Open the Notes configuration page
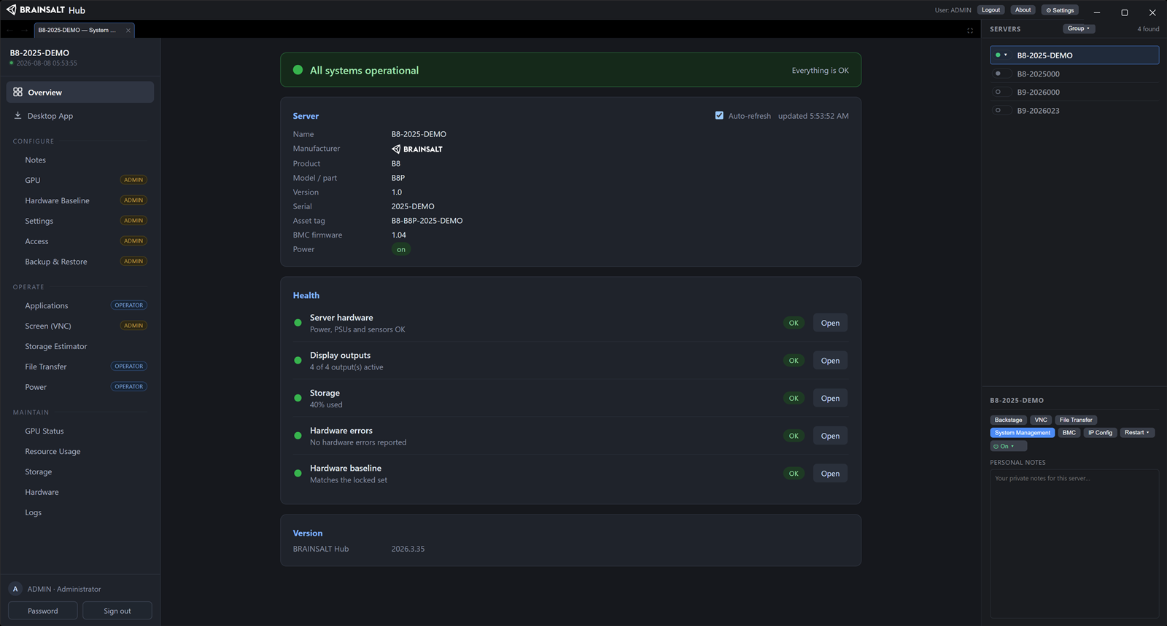 80,160
